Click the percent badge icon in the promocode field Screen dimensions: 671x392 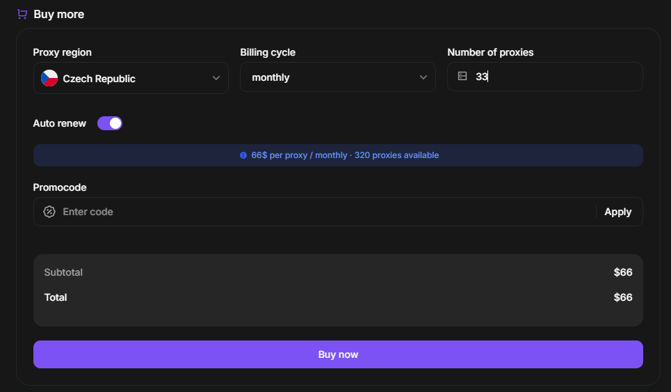click(x=49, y=212)
